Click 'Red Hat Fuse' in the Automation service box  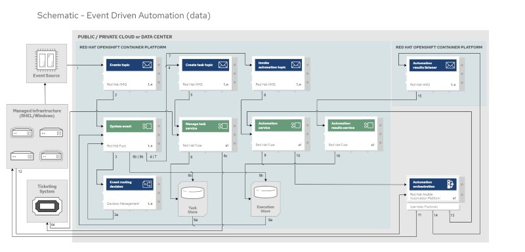coord(265,145)
